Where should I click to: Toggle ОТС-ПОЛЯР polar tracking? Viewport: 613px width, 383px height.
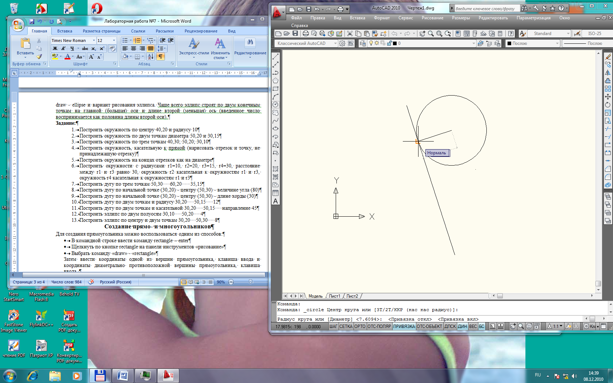click(379, 326)
